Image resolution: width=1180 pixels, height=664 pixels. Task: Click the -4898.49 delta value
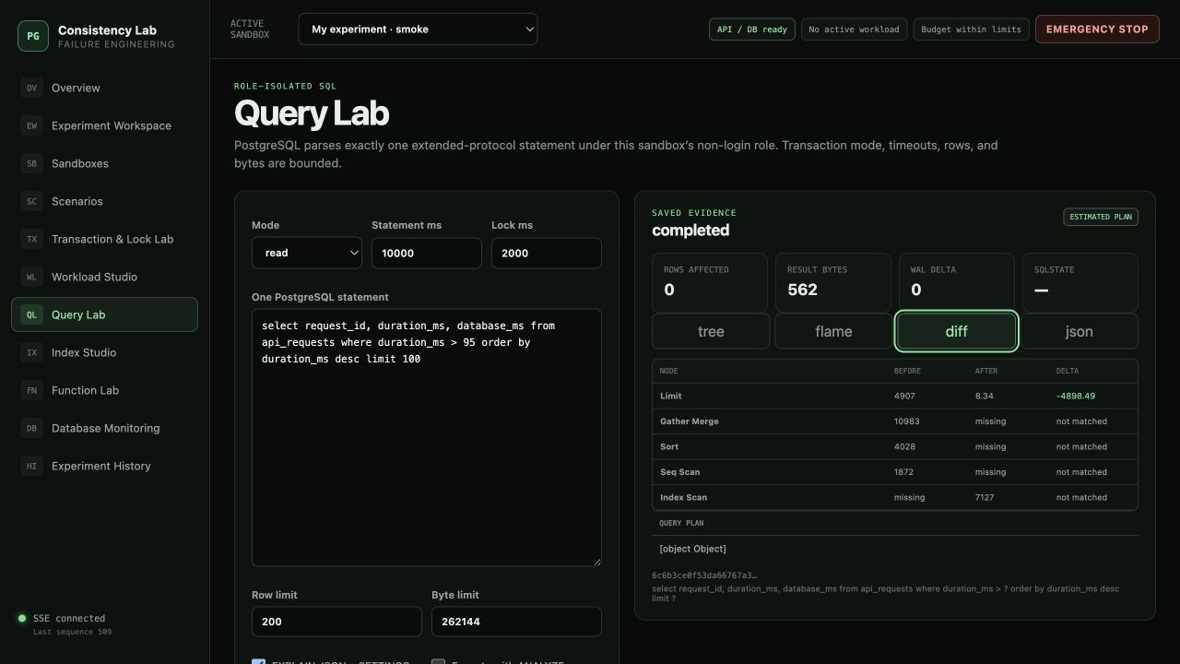coord(1076,396)
